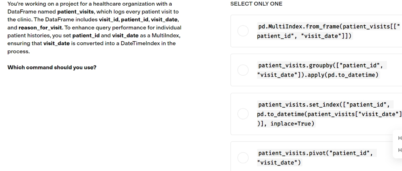Click the inplace=True line of third option

click(x=286, y=124)
